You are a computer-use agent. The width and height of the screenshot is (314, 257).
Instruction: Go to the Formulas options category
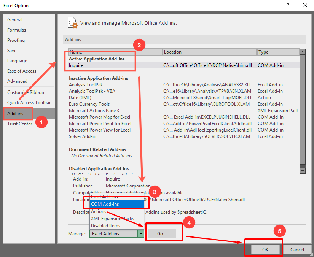tap(17, 30)
